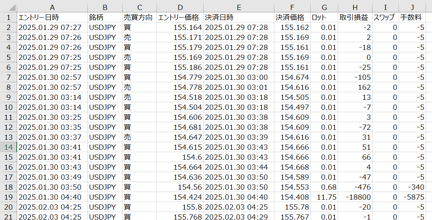
Task: Select the profit cell showing 51
Action: (x=355, y=147)
